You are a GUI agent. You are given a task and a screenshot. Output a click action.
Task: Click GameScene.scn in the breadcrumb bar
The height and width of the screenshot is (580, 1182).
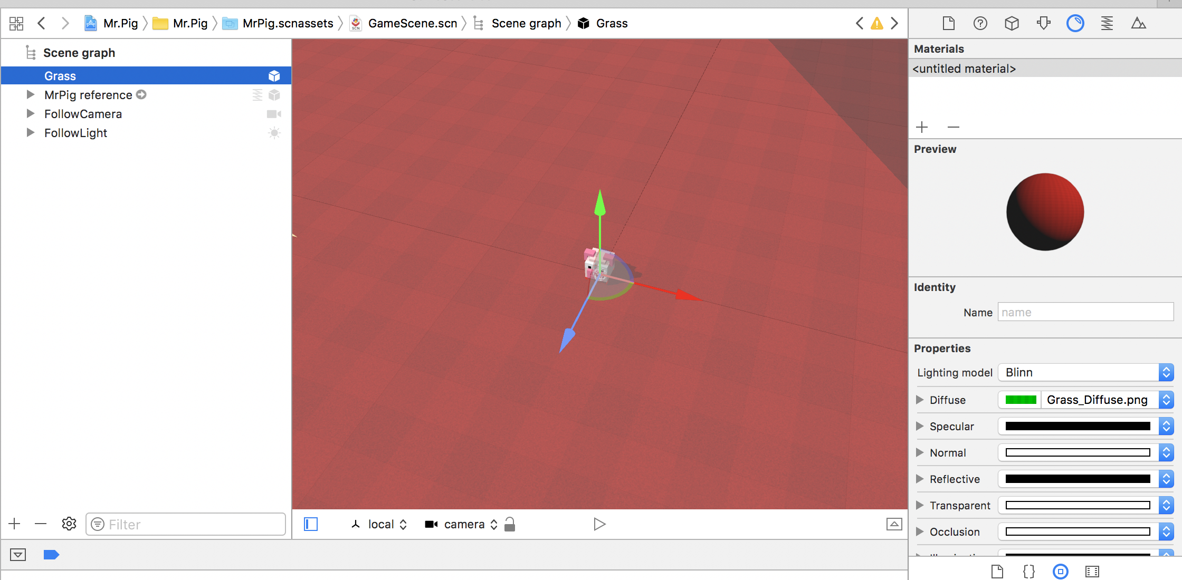tap(412, 23)
